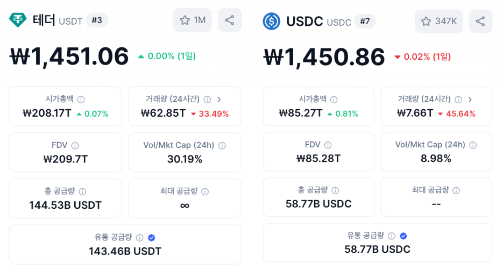The height and width of the screenshot is (269, 503).
Task: Add USDC to watchlist via 347K star
Action: pos(438,22)
